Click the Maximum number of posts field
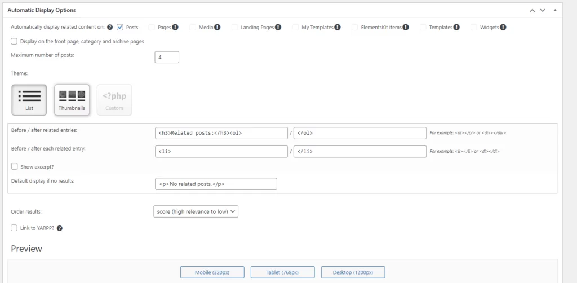The image size is (577, 283). [167, 57]
